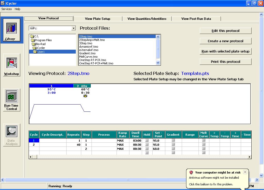Open the Help menu
This screenshot has width=264, height=190.
pyautogui.click(x=17, y=9)
